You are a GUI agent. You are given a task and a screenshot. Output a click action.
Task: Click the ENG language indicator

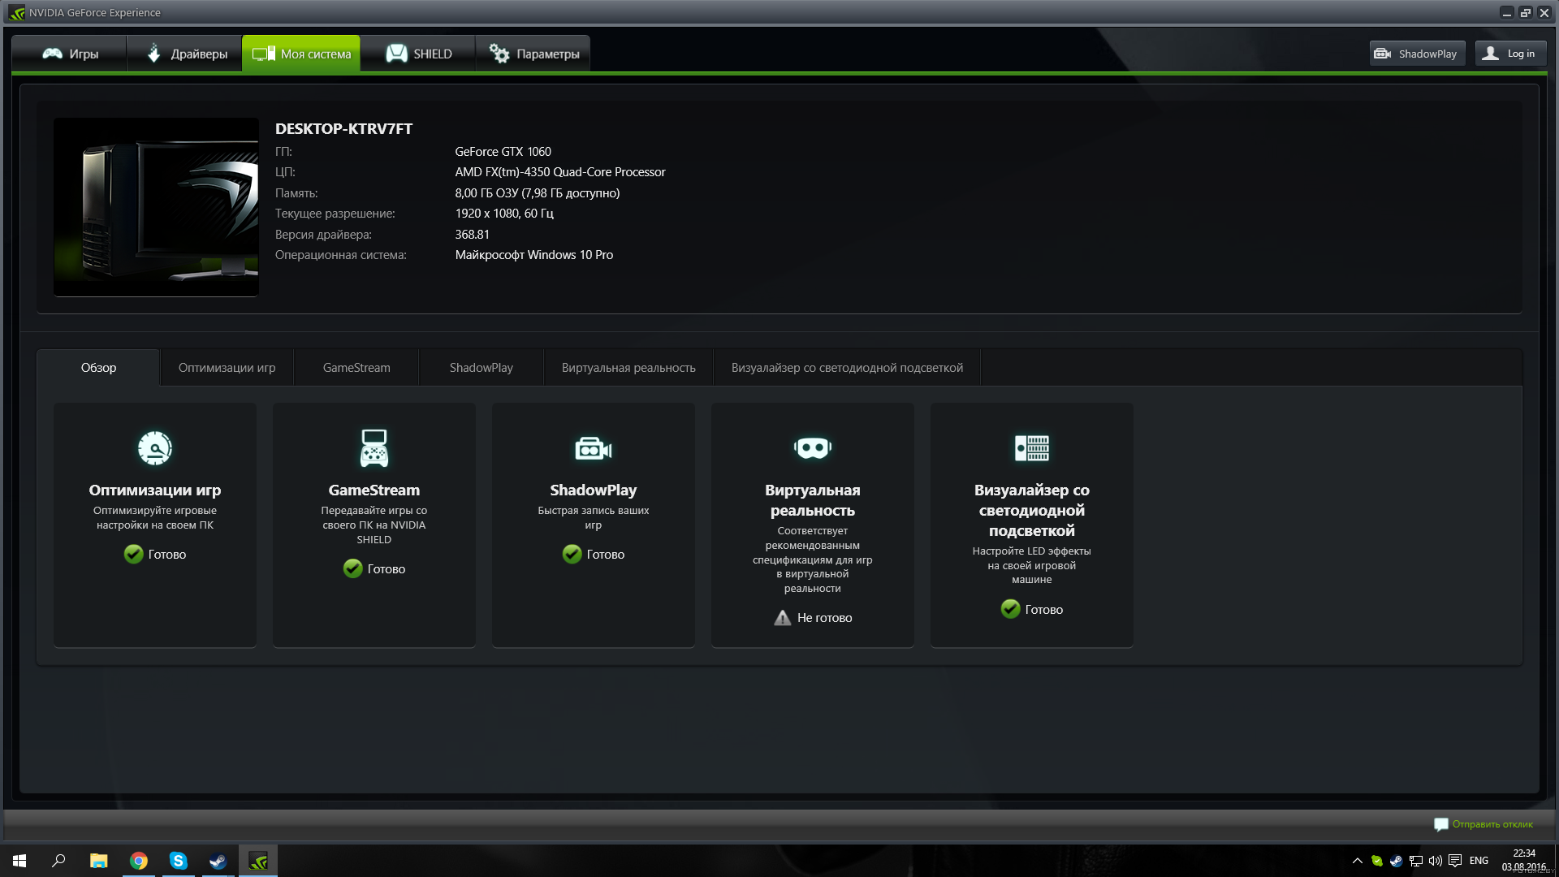pyautogui.click(x=1479, y=861)
